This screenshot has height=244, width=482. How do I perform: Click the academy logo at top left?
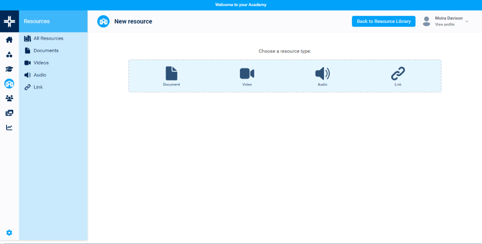pyautogui.click(x=9, y=21)
